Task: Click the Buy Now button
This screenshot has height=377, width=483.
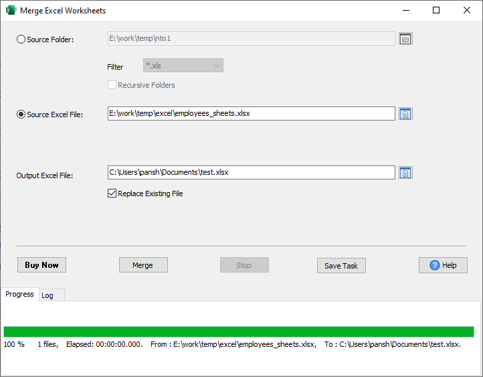Action: (41, 265)
